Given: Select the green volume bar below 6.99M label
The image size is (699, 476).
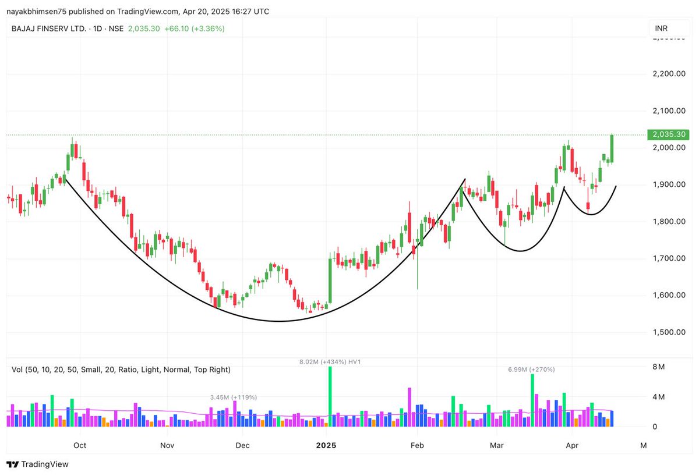Looking at the screenshot, I should [532, 400].
